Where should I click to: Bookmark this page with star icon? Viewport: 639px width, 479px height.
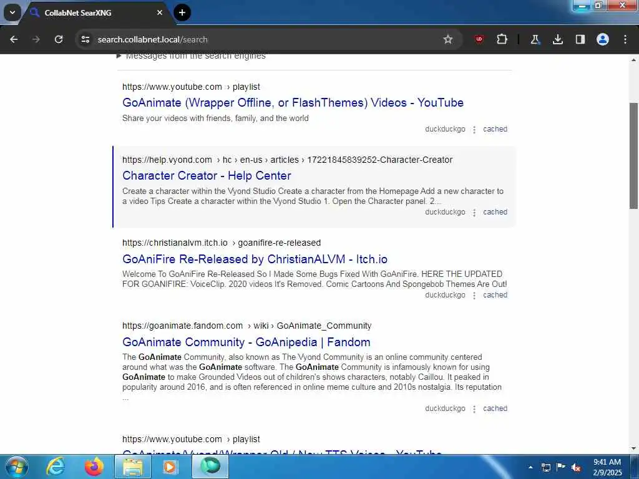pos(448,39)
